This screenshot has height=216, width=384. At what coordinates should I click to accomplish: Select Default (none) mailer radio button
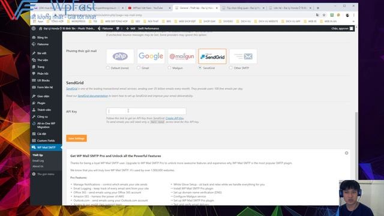(x=108, y=68)
